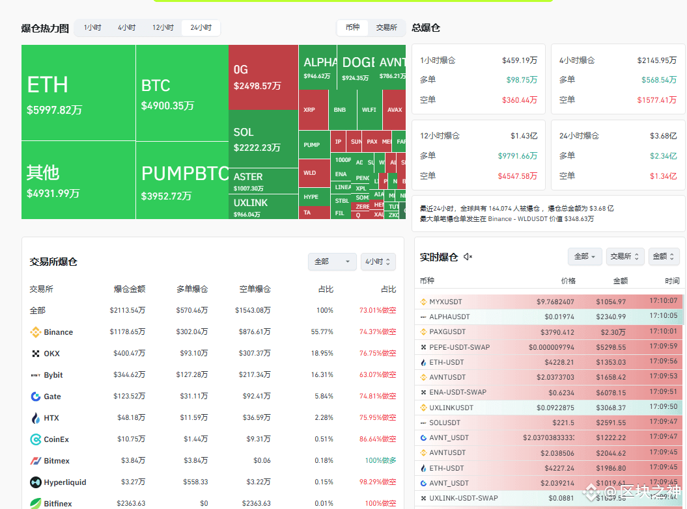Click the 12小时爆仓 total $1.43亿
687x509 pixels.
pos(524,136)
